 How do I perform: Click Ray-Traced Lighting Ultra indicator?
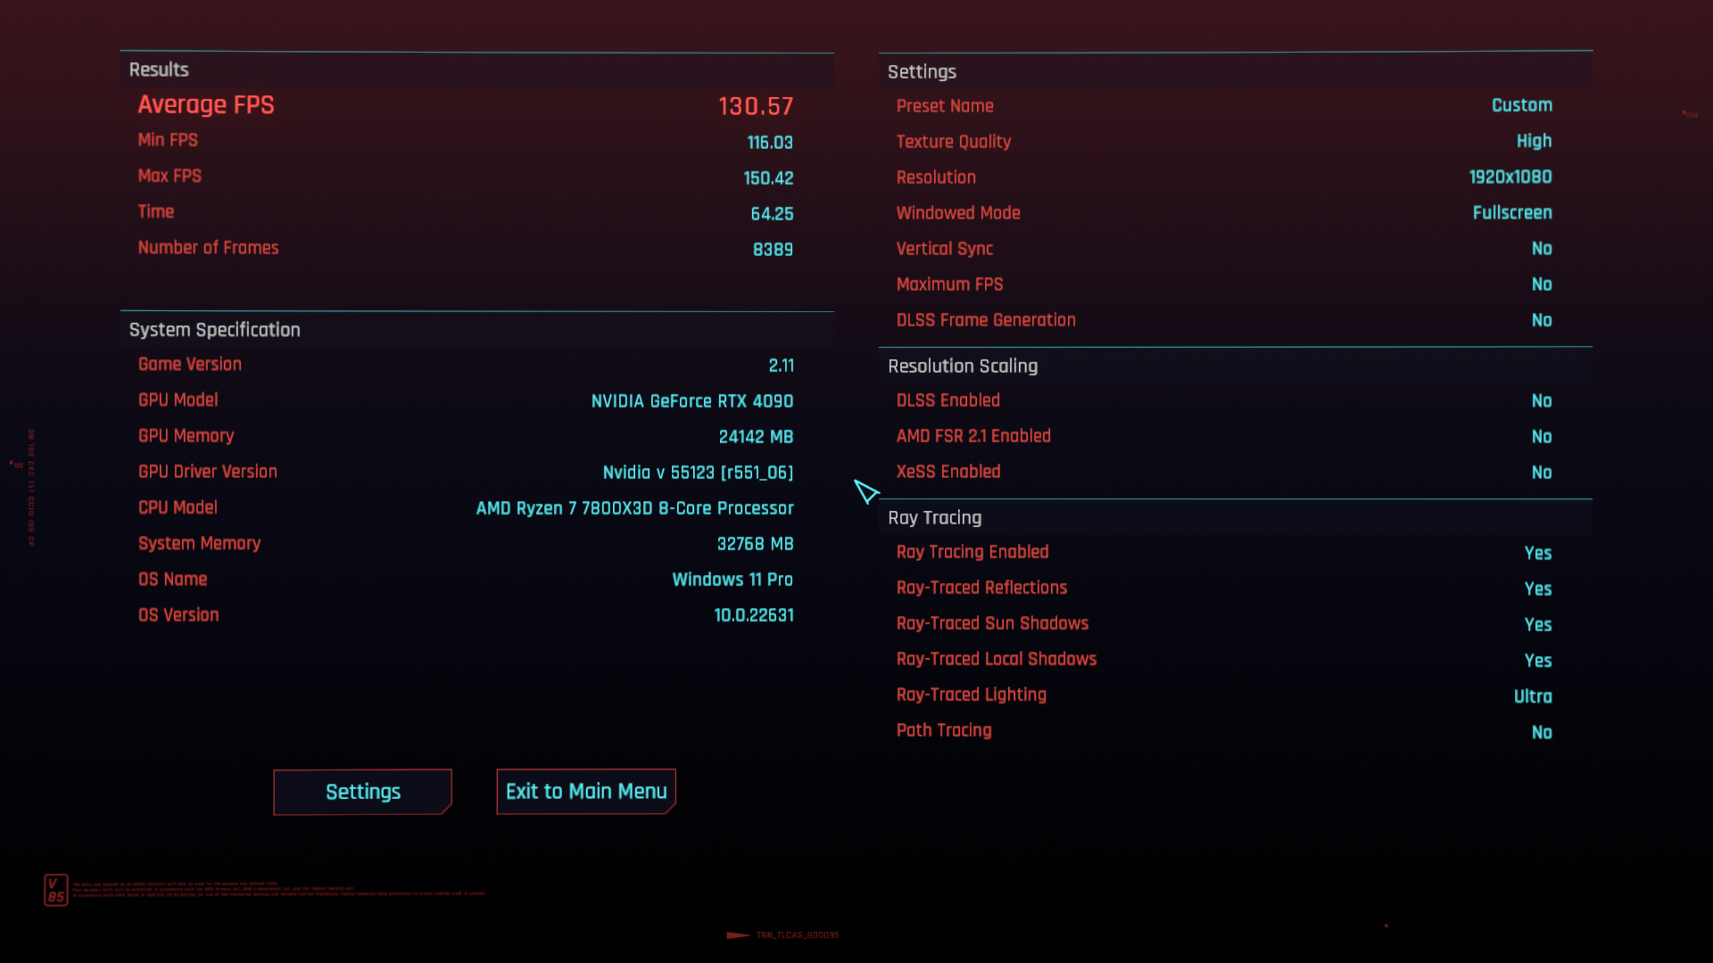point(1533,693)
